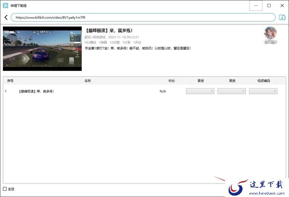
Task: Click the N/A duration cell
Action: [x=163, y=91]
